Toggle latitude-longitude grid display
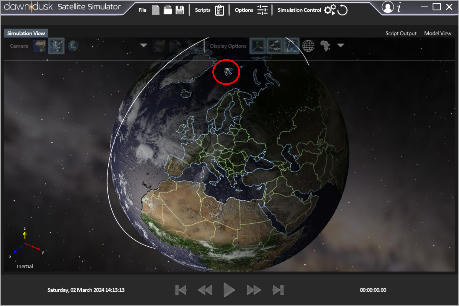The image size is (459, 306). click(308, 46)
